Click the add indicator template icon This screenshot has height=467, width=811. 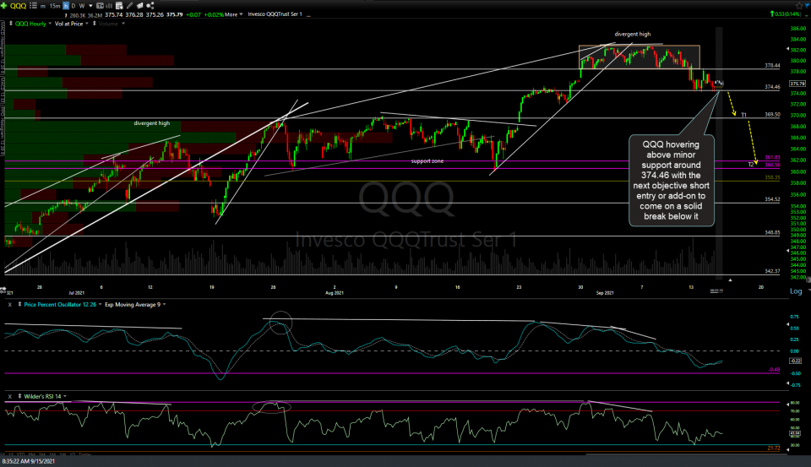119,6
